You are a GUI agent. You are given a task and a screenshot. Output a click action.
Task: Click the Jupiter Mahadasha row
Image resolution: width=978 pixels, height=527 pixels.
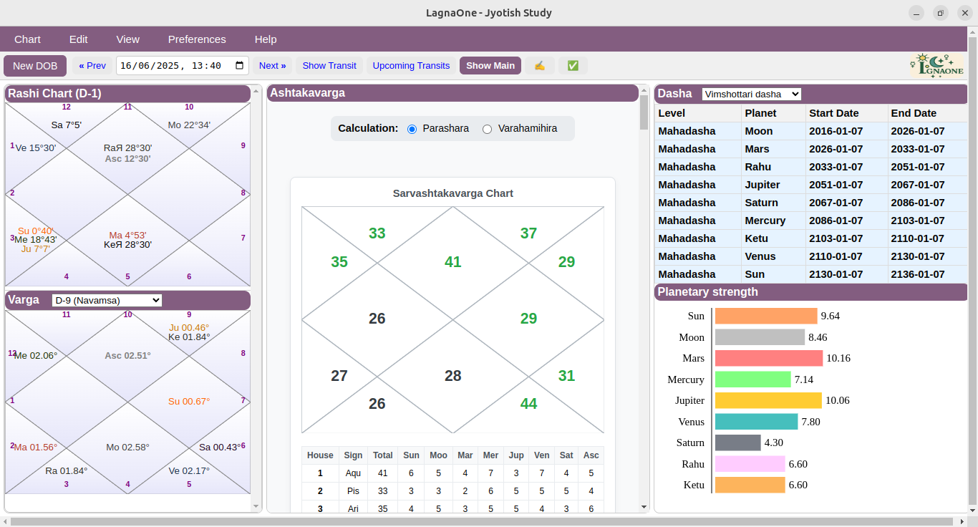pyautogui.click(x=810, y=185)
